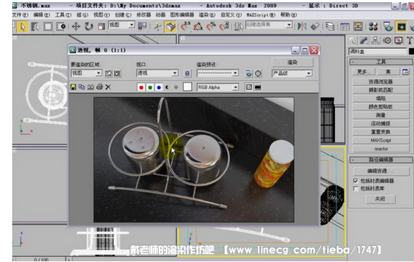The height and width of the screenshot is (262, 414).
Task: Save the rendered image
Action: click(73, 87)
